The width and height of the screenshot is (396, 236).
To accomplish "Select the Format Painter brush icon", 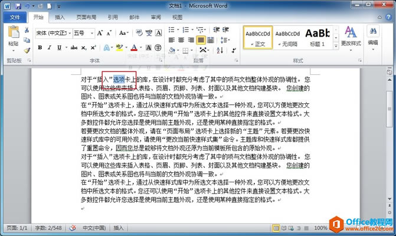I will tap(27, 50).
